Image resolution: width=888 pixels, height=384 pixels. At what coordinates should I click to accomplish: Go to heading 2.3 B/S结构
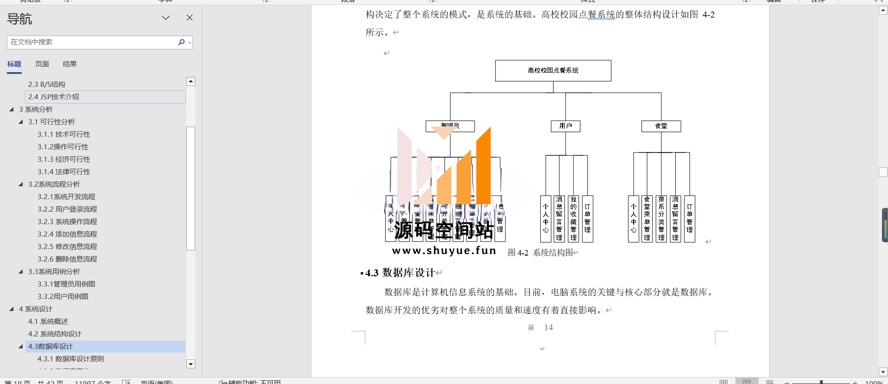click(47, 85)
